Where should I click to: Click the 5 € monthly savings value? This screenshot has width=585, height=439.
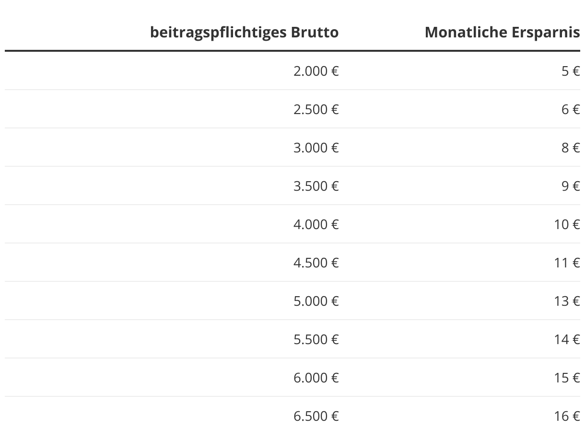click(570, 71)
